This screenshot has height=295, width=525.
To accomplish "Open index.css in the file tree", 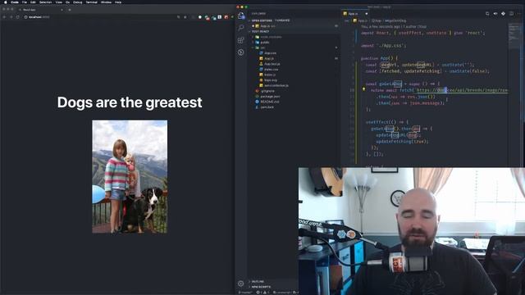I will tap(271, 69).
